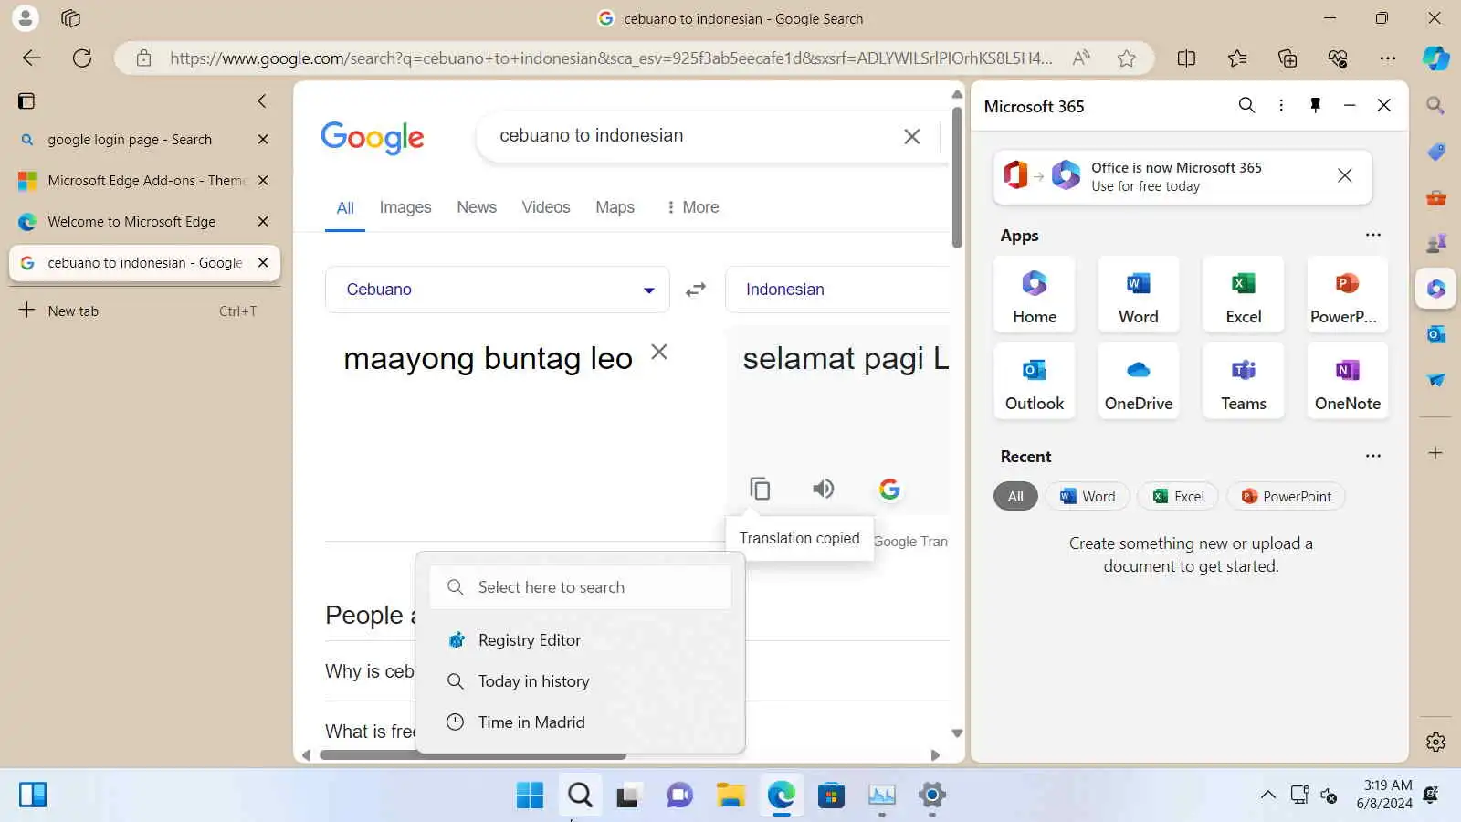The width and height of the screenshot is (1461, 822).
Task: Open the Cebuano source language dropdown
Action: point(498,290)
